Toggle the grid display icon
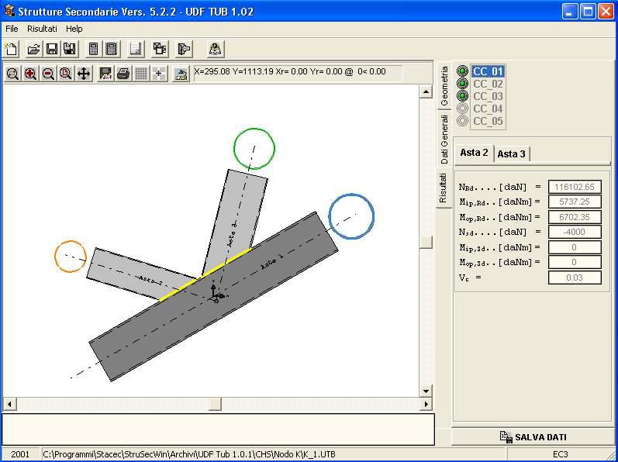 pyautogui.click(x=141, y=74)
